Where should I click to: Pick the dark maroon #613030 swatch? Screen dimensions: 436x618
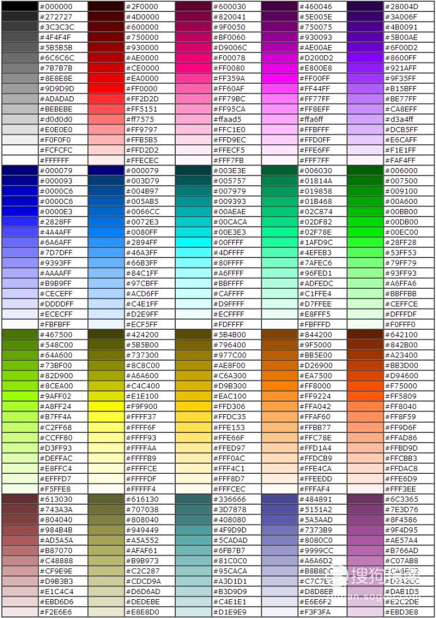(20, 499)
